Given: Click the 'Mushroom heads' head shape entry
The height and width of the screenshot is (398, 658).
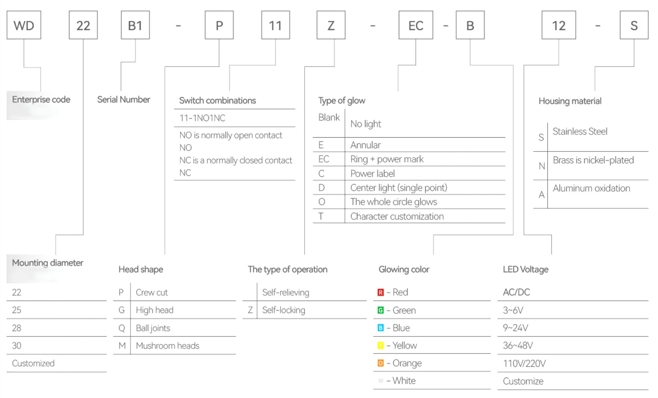Looking at the screenshot, I should pos(167,346).
